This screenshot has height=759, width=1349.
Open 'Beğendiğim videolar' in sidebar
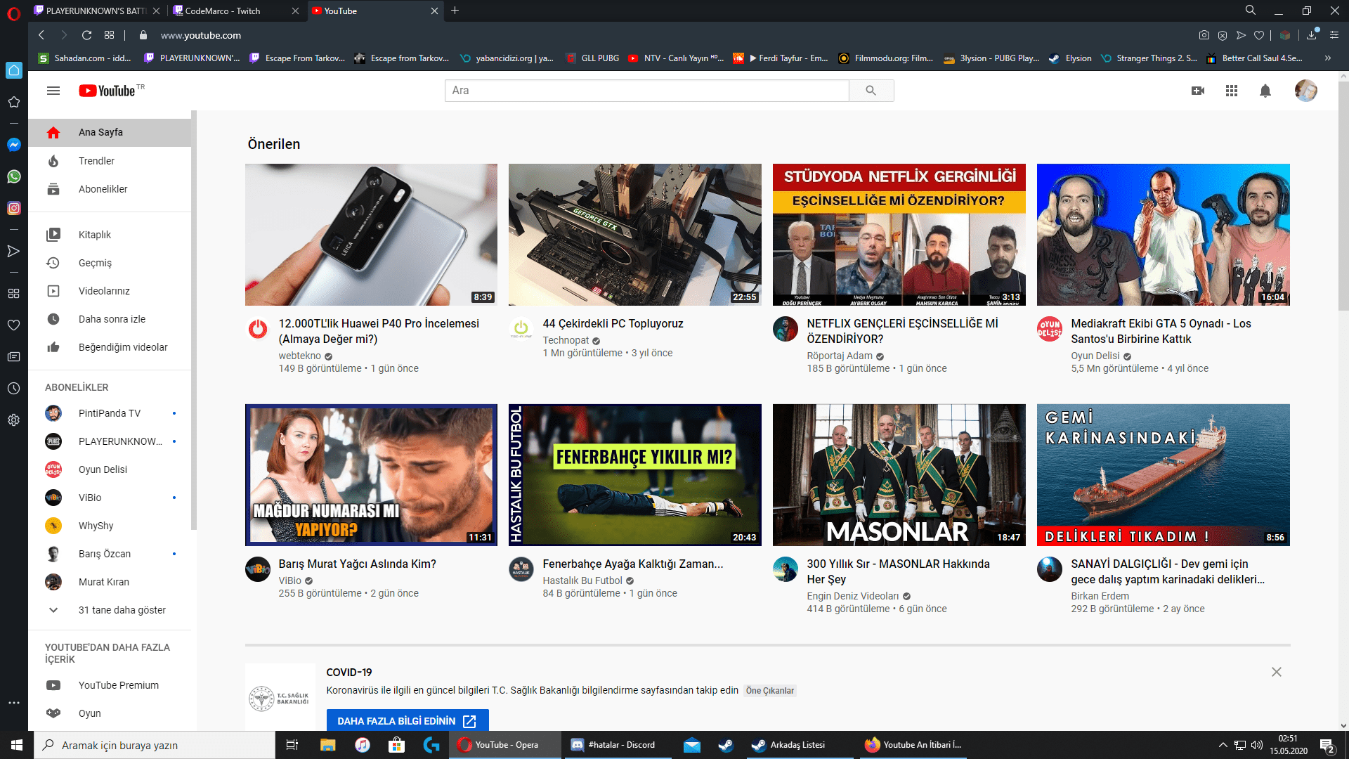[x=110, y=347]
